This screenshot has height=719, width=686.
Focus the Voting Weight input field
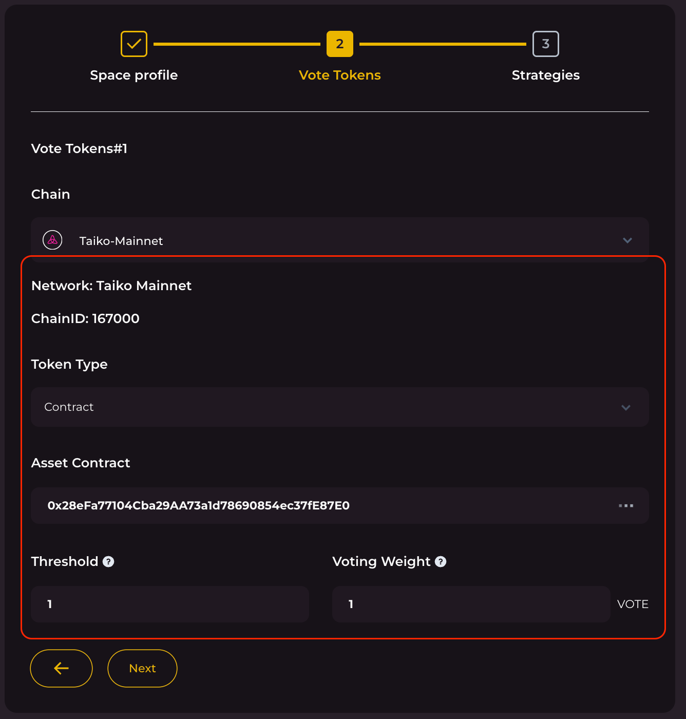[x=470, y=604]
